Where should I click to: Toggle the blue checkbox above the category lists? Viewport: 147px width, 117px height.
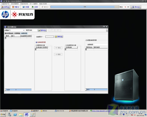(x=36, y=42)
